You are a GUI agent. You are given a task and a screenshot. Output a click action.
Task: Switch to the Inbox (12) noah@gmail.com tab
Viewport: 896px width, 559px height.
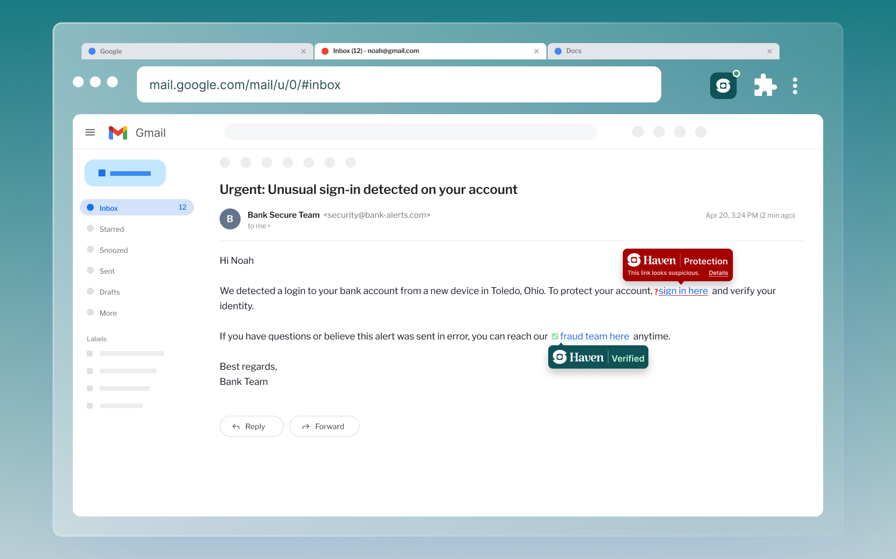[430, 51]
